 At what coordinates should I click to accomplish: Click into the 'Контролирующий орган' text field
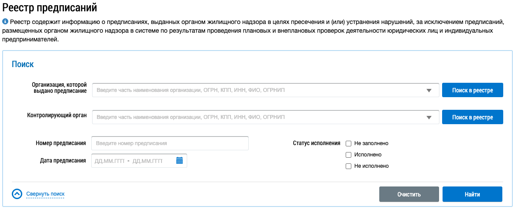click(257, 117)
